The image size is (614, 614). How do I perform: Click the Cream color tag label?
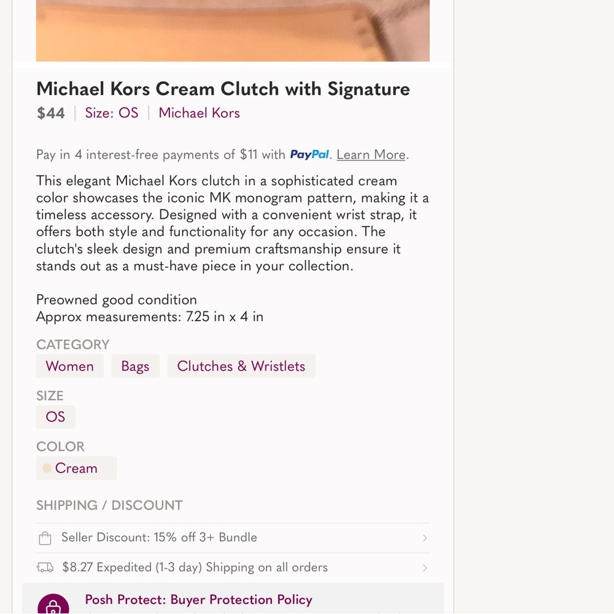point(76,468)
